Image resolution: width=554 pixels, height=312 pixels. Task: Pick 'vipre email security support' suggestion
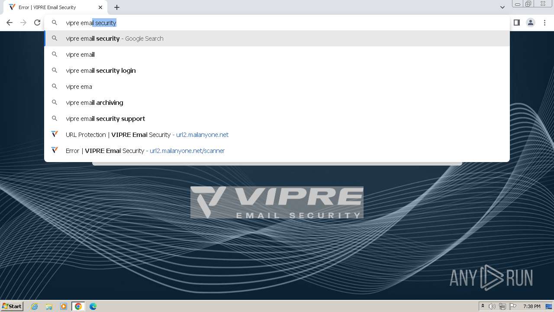[277, 119]
